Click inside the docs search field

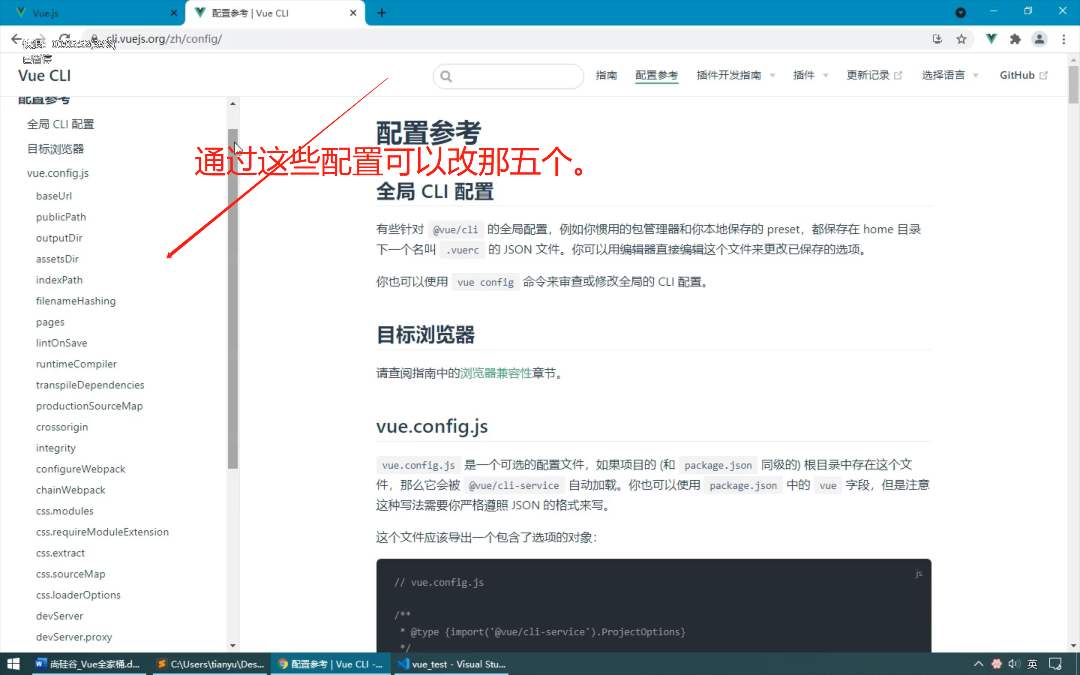508,76
